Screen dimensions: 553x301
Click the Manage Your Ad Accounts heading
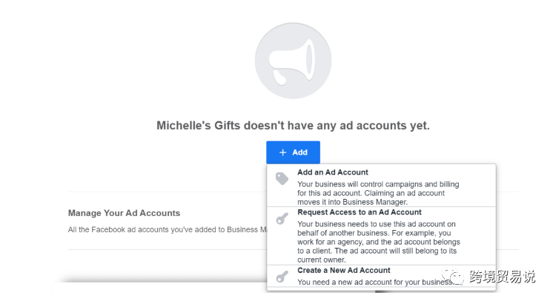point(124,213)
